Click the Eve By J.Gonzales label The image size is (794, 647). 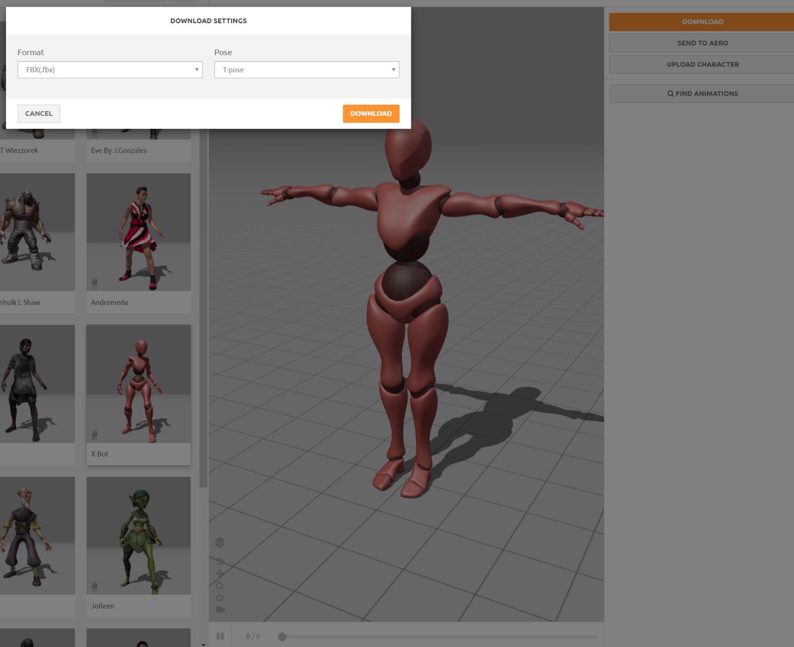point(119,151)
